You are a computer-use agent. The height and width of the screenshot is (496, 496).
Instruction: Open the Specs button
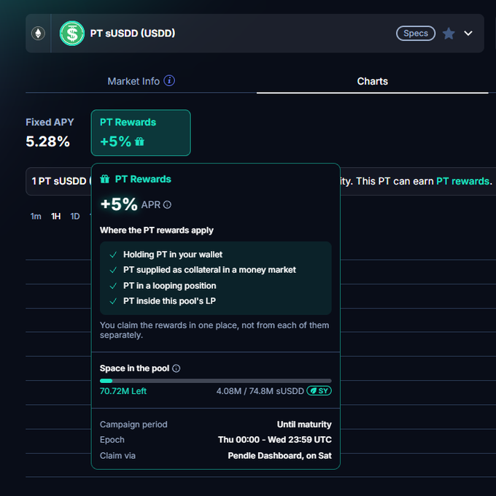tap(416, 34)
